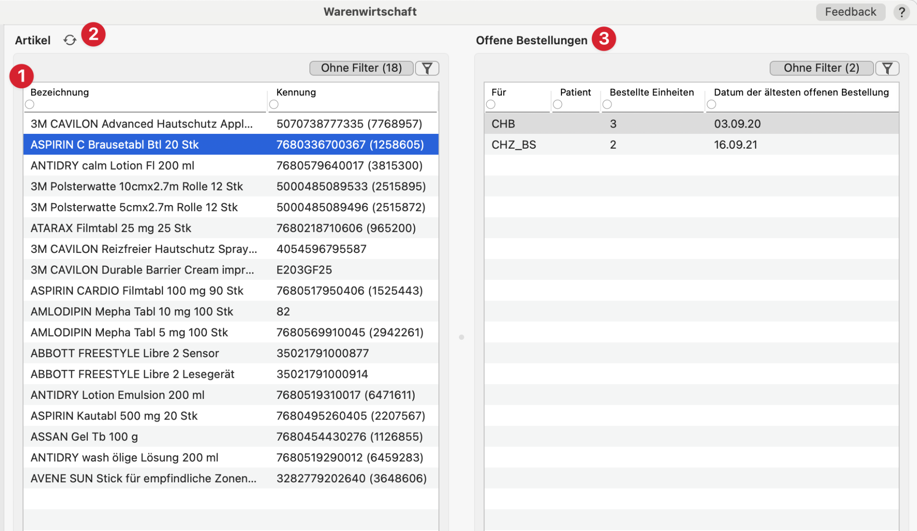Click Kennung cell 'E203GF25'
This screenshot has width=917, height=531.
pyautogui.click(x=304, y=270)
